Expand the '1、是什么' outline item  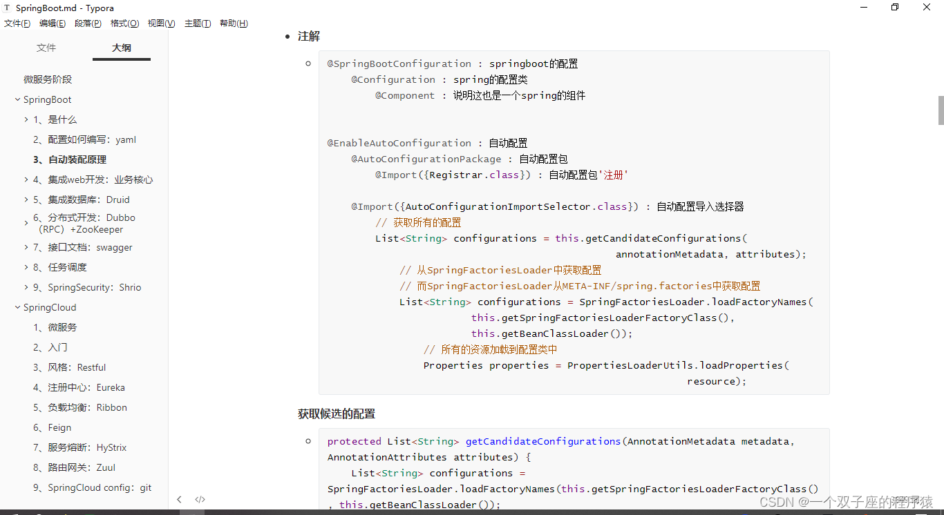pyautogui.click(x=27, y=120)
